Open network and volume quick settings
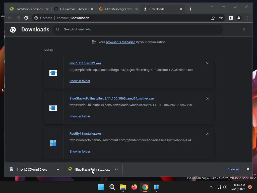 pos(222,187)
